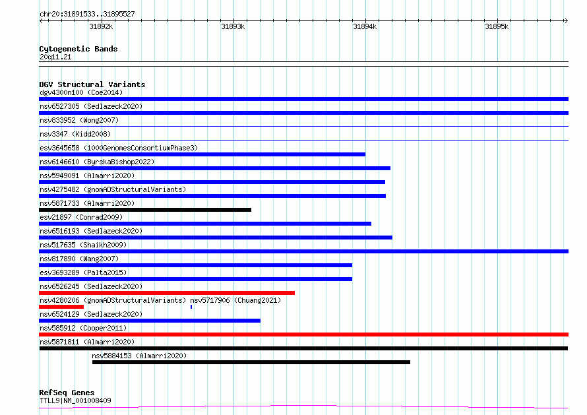The image size is (587, 415).
Task: Click the RefSeq Genes track title
Action: [67, 393]
